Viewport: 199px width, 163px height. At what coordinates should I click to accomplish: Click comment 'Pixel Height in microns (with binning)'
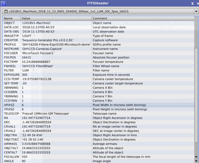coord(120,109)
